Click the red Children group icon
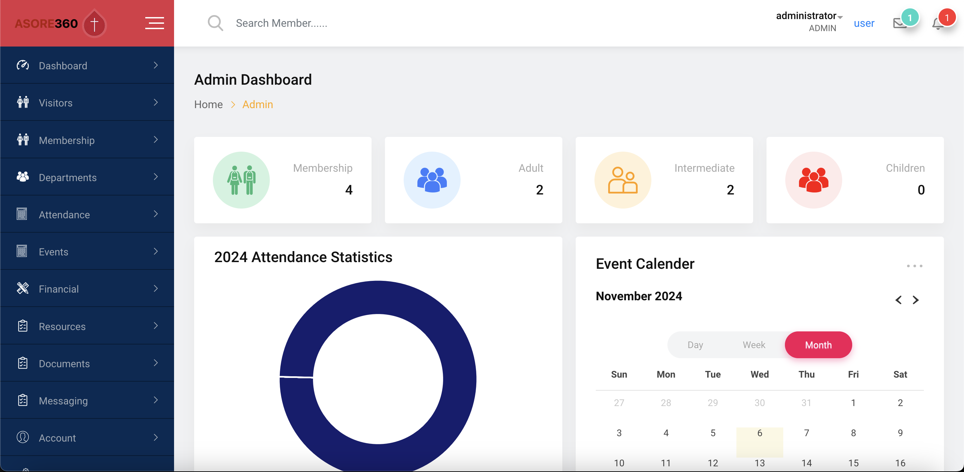The width and height of the screenshot is (964, 472). coord(814,180)
